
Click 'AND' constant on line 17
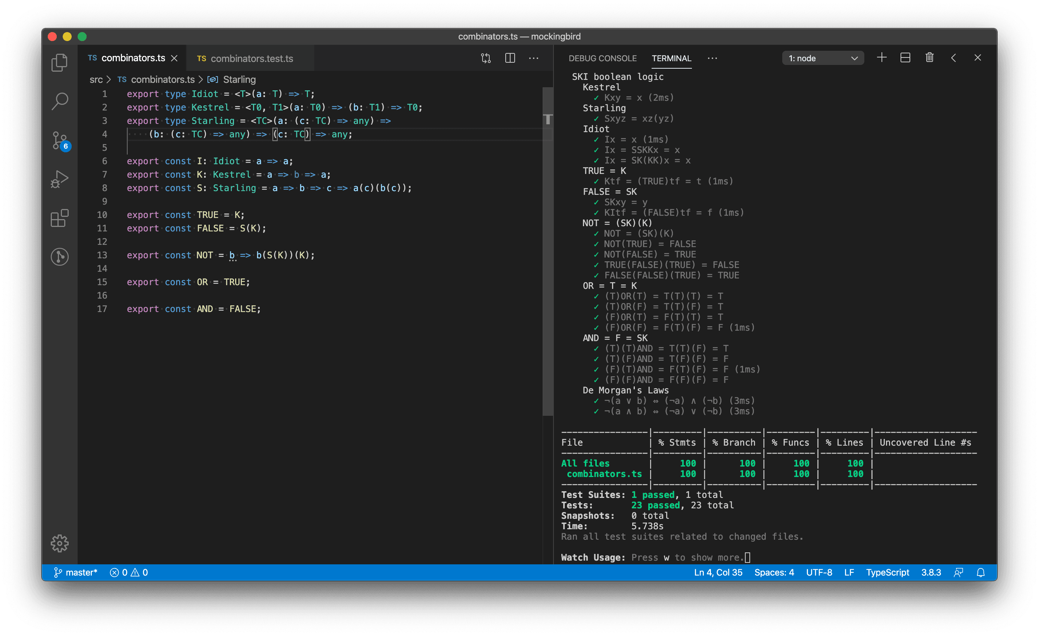coord(205,309)
